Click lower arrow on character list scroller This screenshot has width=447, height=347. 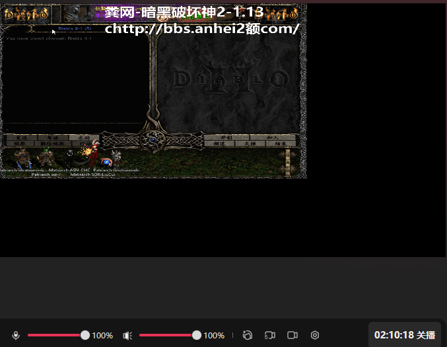point(288,169)
